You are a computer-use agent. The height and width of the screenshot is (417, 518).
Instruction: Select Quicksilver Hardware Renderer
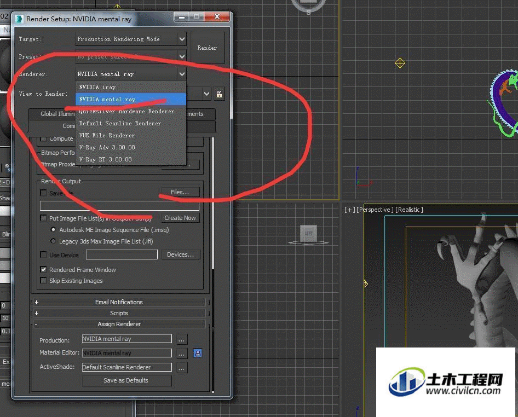point(130,111)
